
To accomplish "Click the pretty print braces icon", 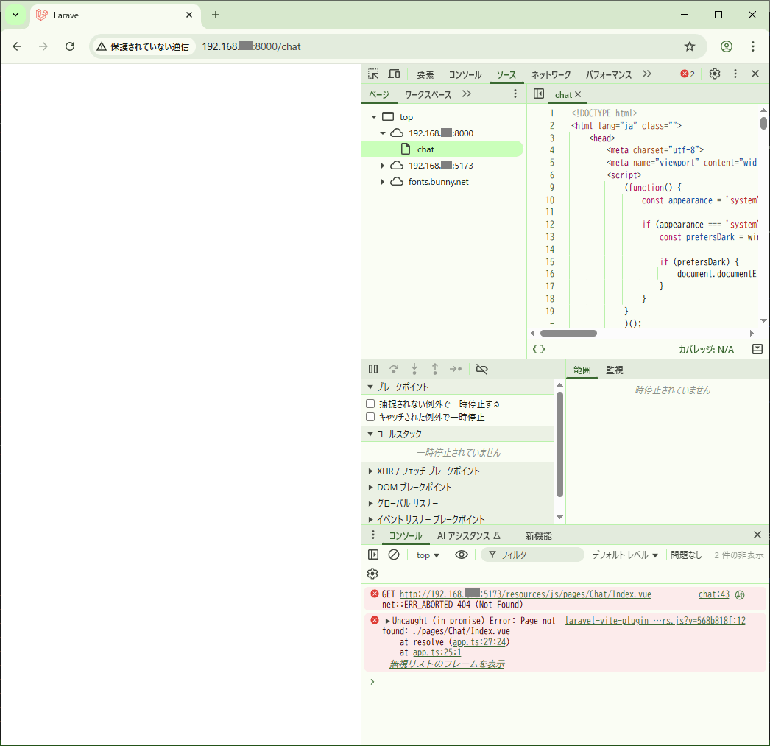I will pyautogui.click(x=539, y=349).
